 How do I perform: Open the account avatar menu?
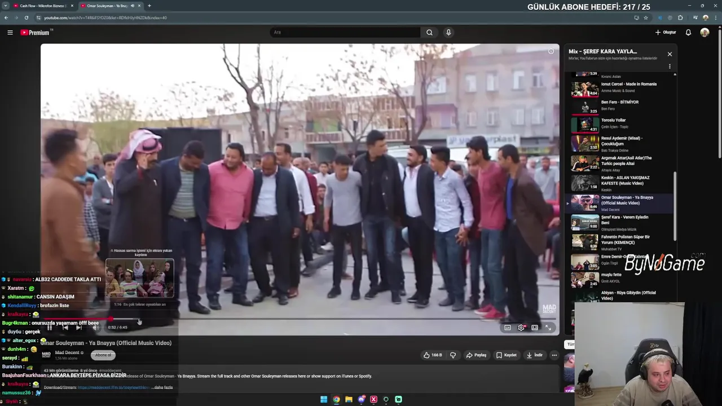[x=705, y=32]
